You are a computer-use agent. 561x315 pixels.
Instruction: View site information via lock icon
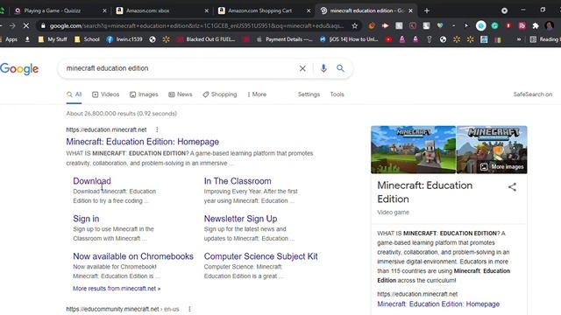pos(43,25)
